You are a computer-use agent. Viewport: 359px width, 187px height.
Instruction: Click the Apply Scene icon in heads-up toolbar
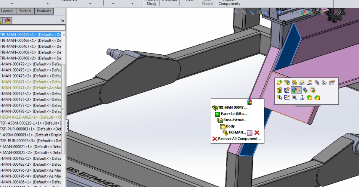click(x=311, y=13)
